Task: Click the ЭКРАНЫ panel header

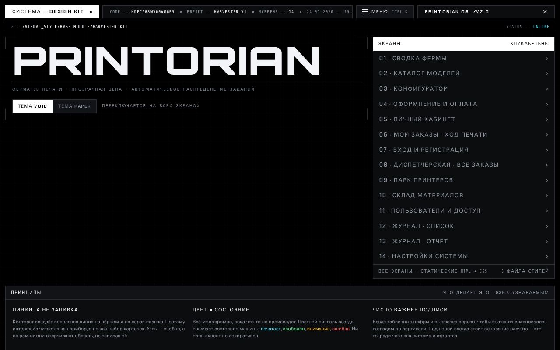Action: coord(464,44)
